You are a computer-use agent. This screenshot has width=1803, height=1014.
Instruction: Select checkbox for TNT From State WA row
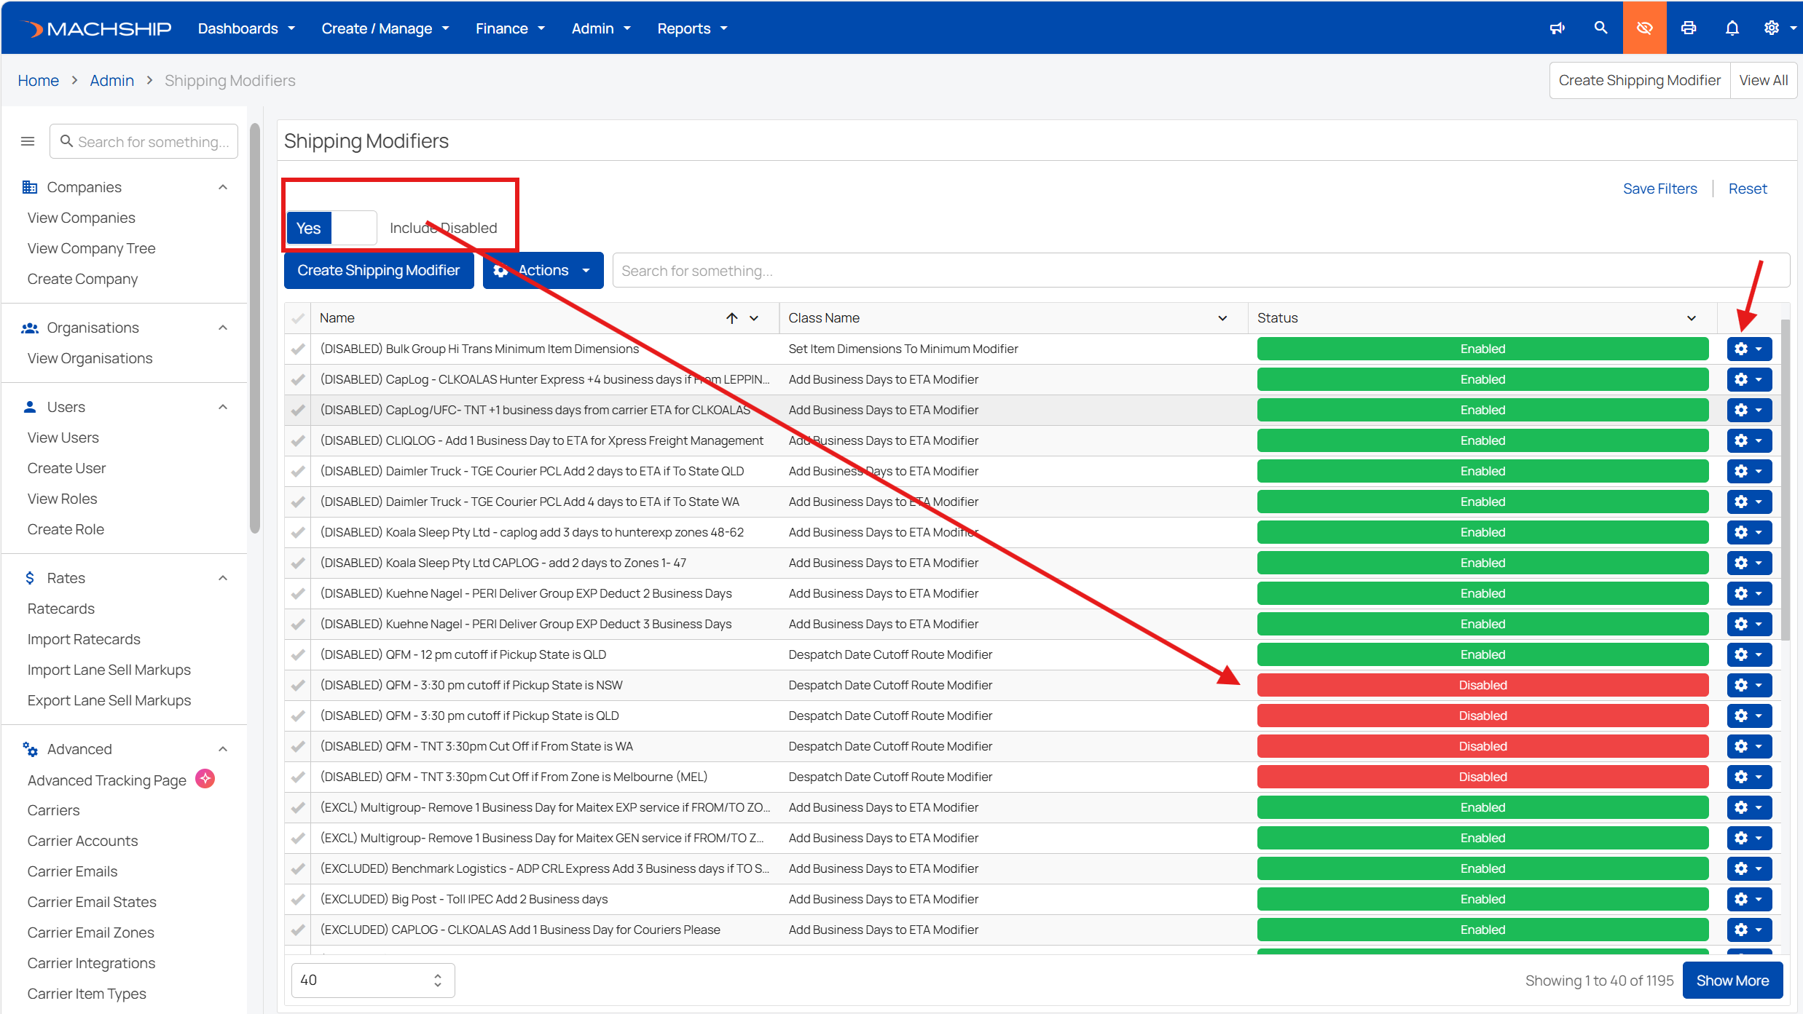click(298, 746)
